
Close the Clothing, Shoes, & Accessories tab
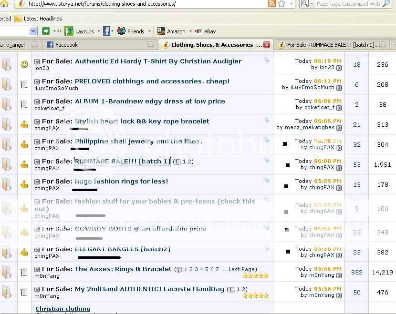click(267, 45)
